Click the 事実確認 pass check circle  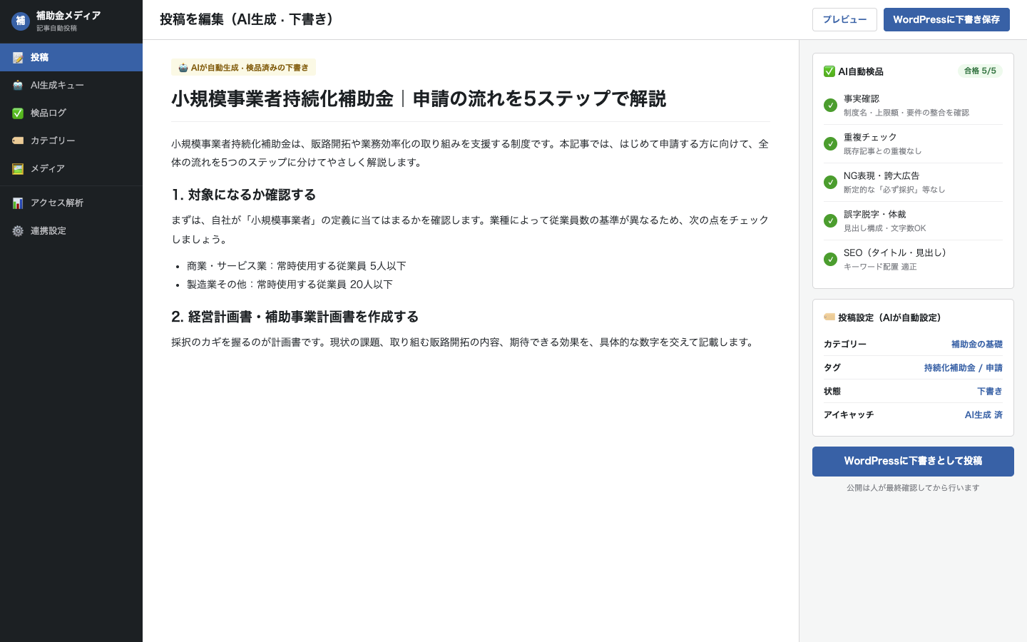click(830, 106)
